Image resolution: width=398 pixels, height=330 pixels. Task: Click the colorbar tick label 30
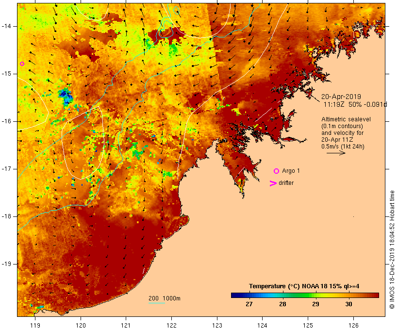point(349,304)
